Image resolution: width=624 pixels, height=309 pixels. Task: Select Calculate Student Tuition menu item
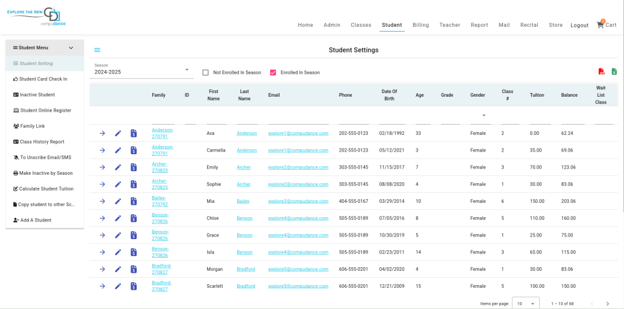tap(44, 189)
